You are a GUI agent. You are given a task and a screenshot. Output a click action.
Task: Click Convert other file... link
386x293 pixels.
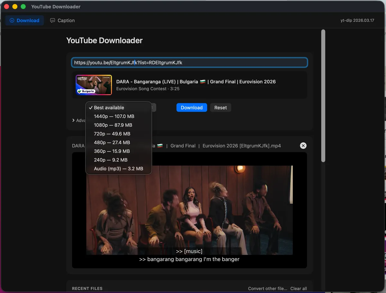pyautogui.click(x=268, y=288)
